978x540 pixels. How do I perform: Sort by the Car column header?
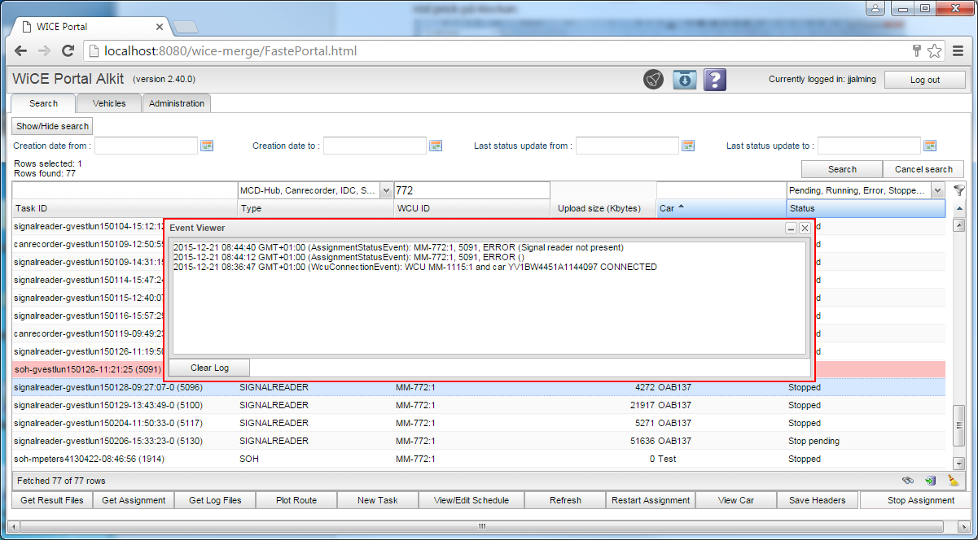point(720,208)
